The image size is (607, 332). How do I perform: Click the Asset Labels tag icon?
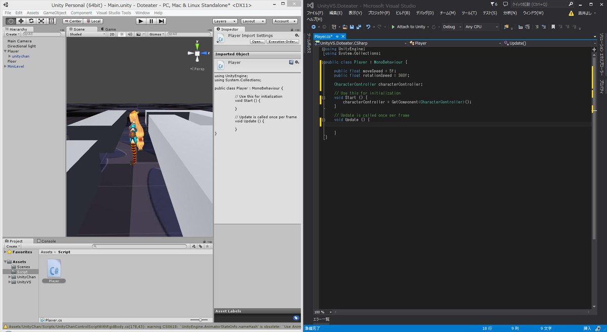pyautogui.click(x=296, y=318)
